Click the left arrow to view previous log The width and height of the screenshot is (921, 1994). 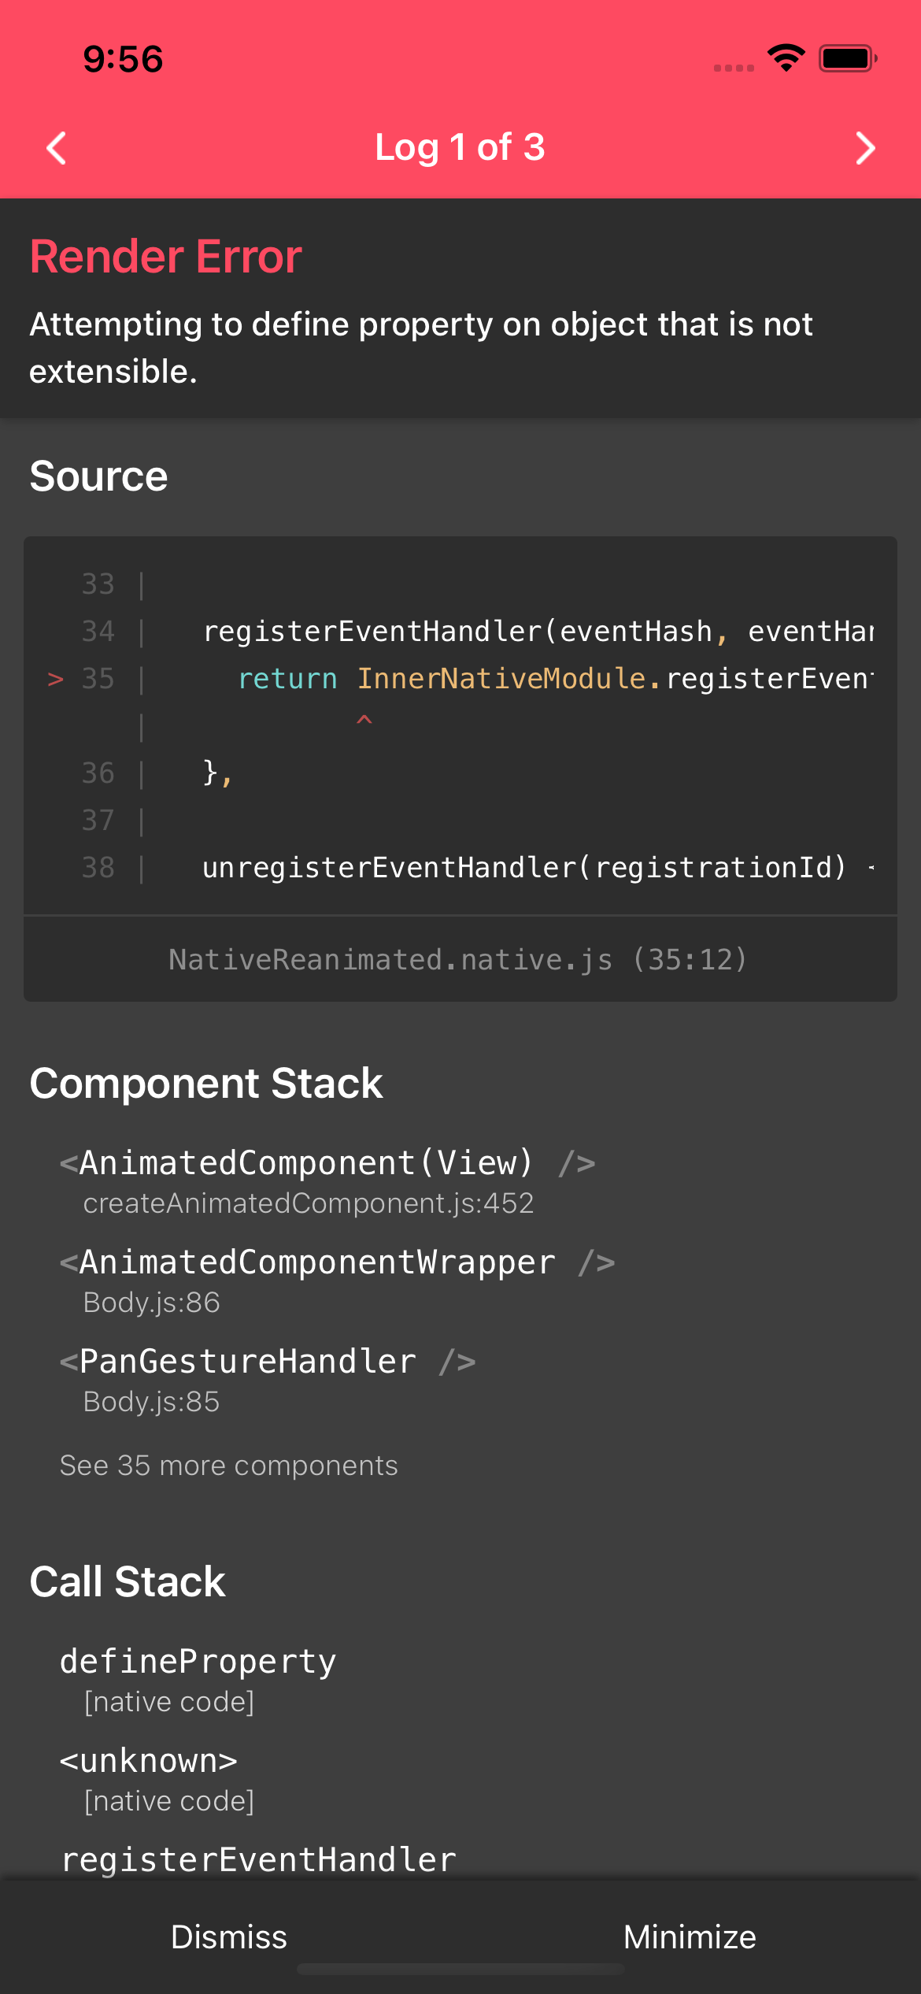pos(56,147)
